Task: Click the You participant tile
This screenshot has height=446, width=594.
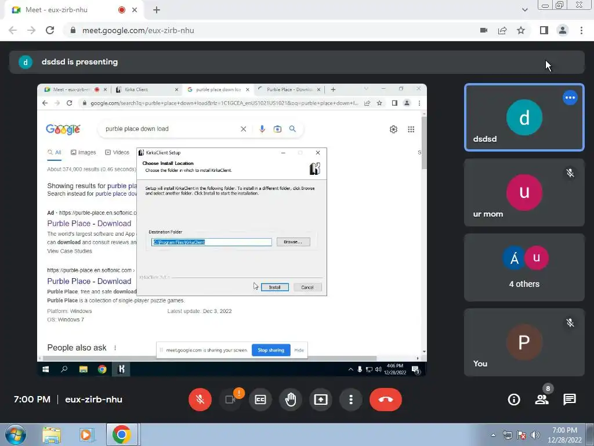Action: point(524,342)
